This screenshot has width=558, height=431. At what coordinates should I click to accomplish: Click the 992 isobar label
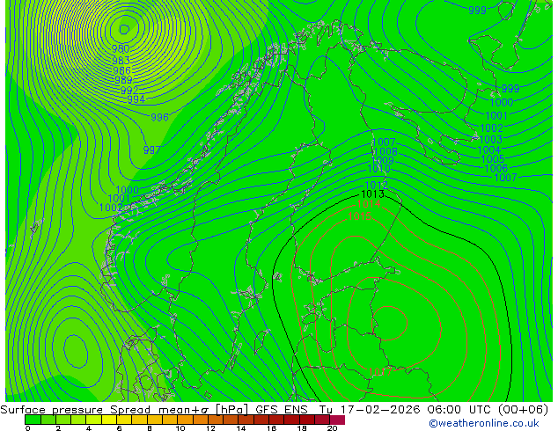tap(129, 91)
